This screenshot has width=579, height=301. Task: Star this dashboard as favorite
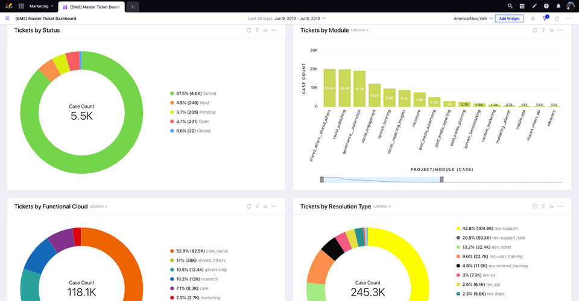tap(533, 19)
